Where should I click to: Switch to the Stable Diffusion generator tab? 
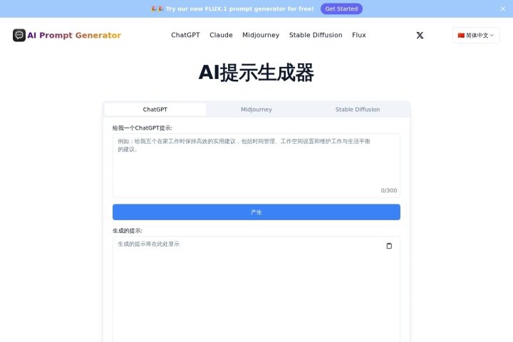click(357, 109)
